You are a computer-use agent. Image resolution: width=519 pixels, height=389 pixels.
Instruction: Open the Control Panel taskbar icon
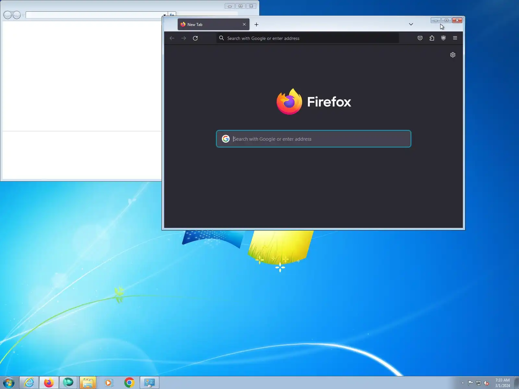[150, 383]
